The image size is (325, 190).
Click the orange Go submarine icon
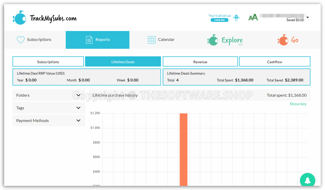283,40
